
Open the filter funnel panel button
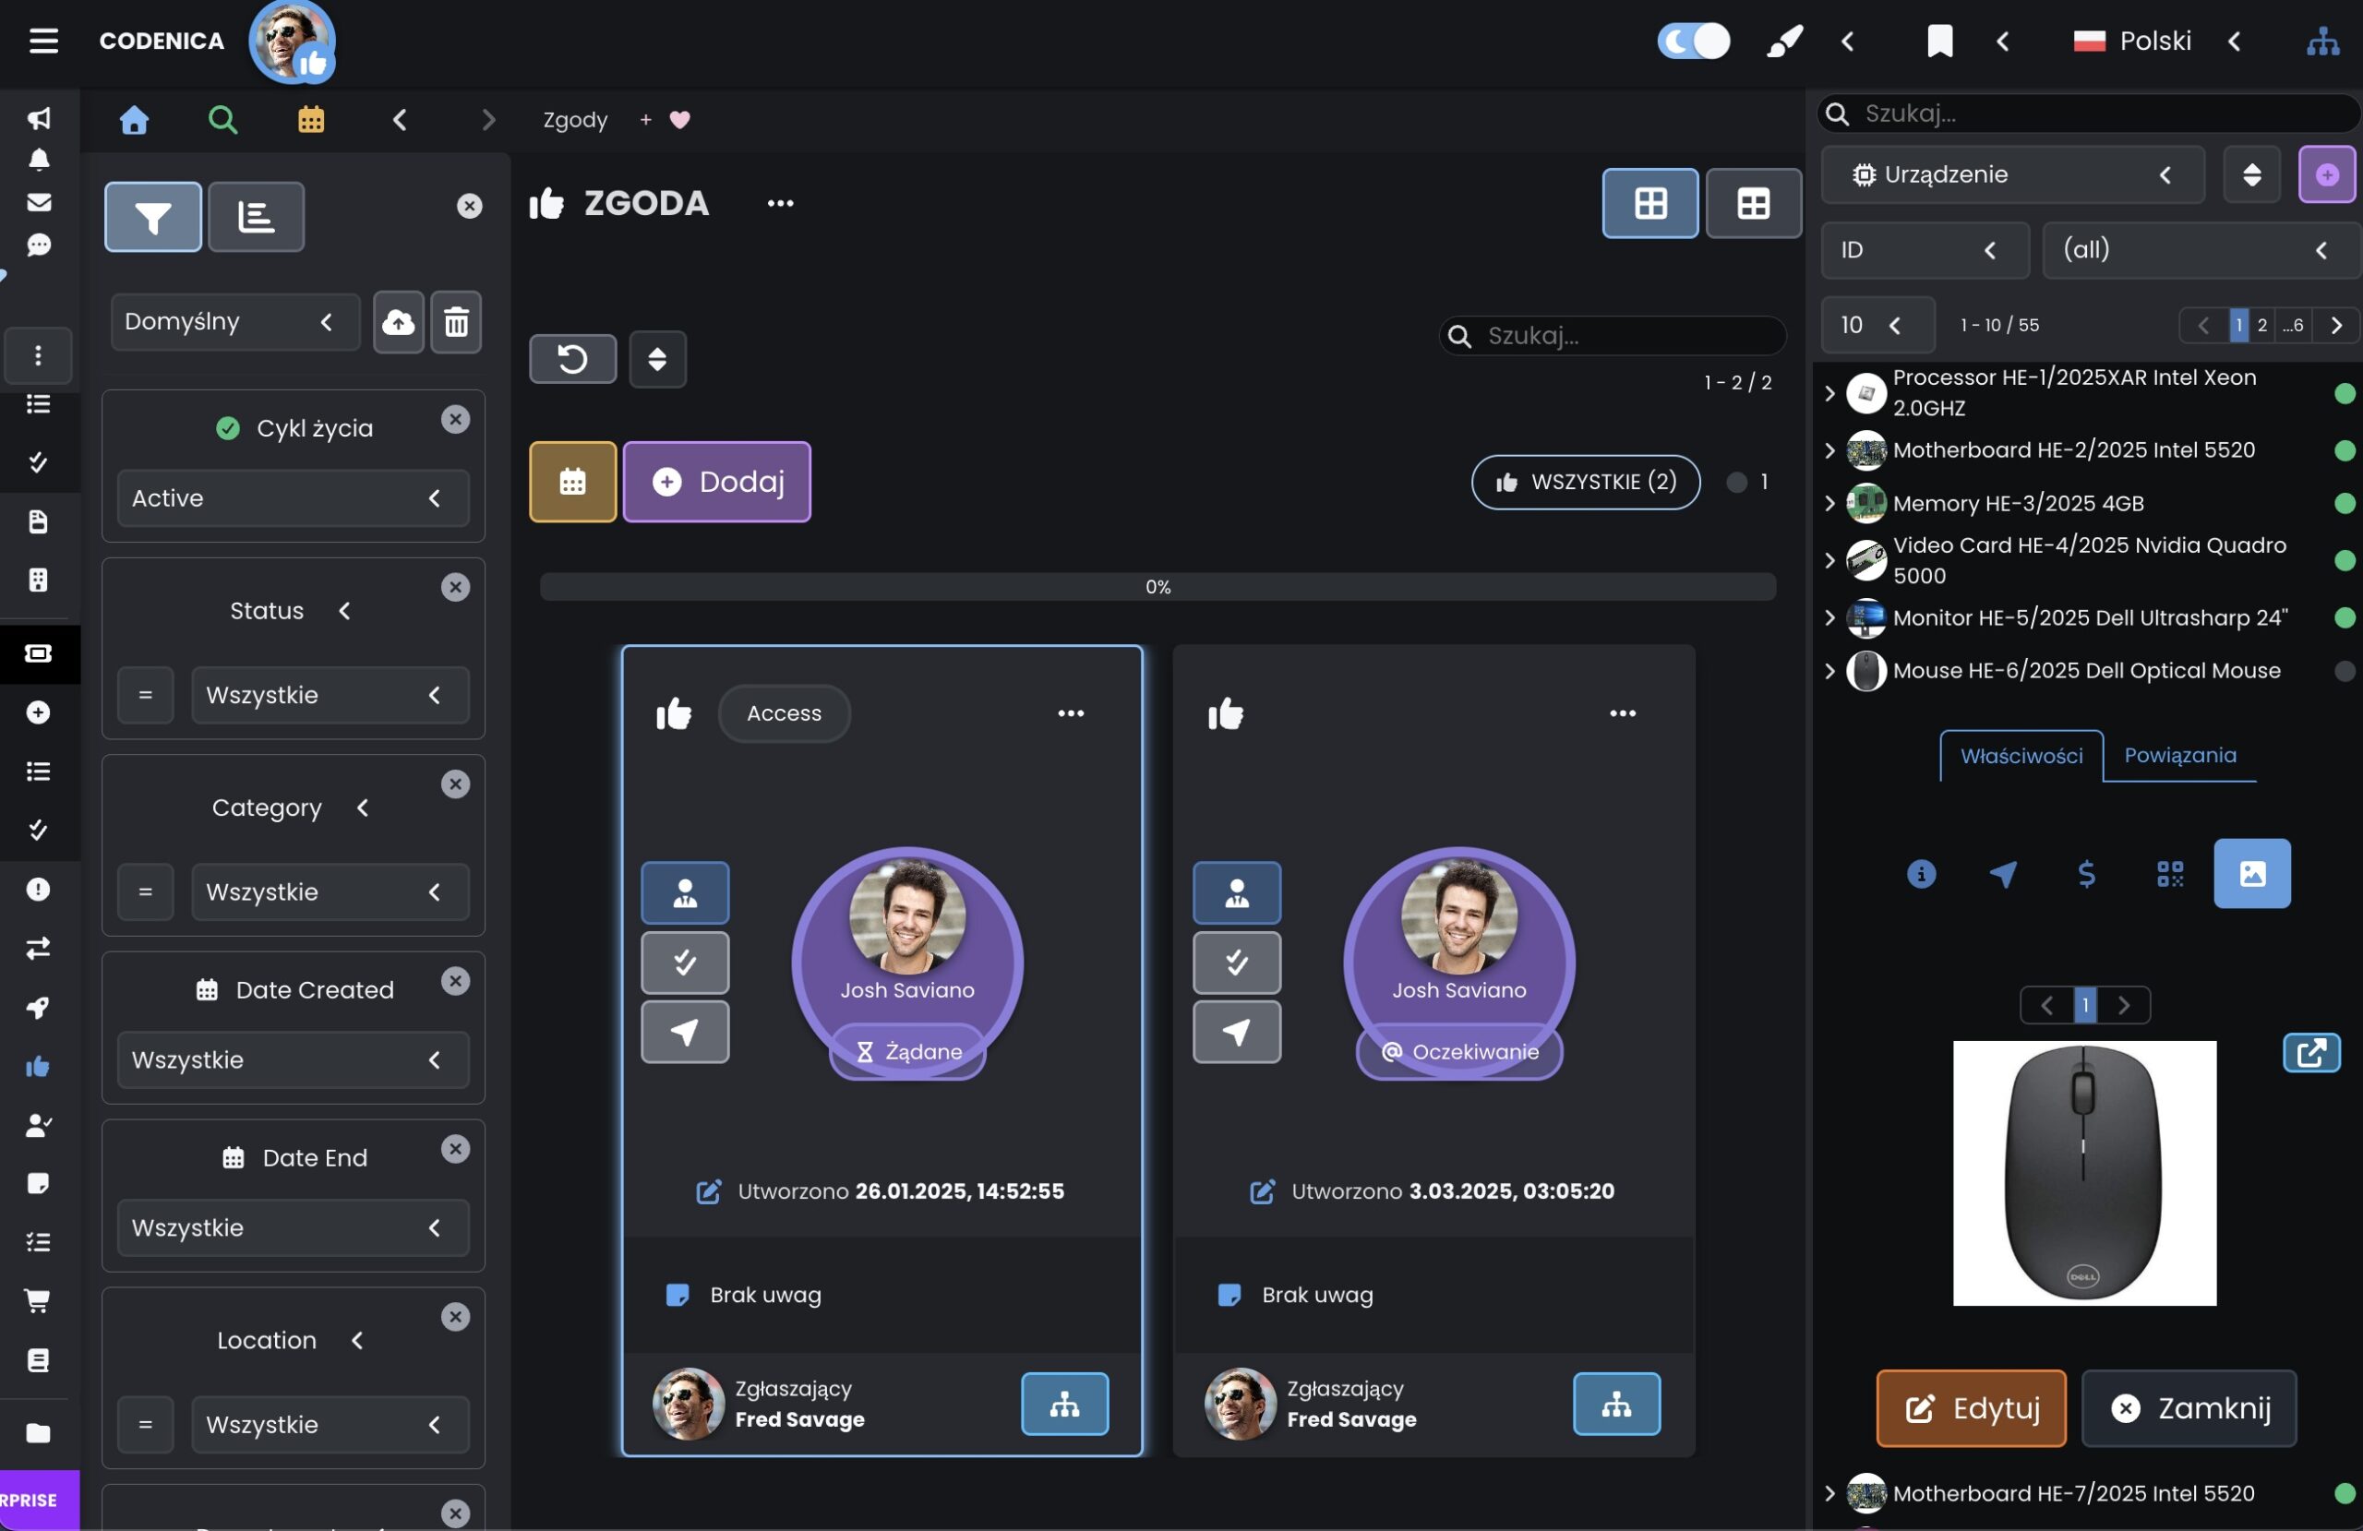coord(153,217)
